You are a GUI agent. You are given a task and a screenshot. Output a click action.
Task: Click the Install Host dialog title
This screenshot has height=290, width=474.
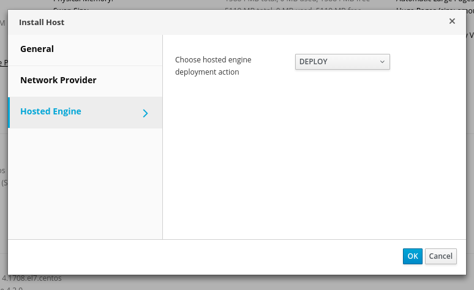click(42, 23)
